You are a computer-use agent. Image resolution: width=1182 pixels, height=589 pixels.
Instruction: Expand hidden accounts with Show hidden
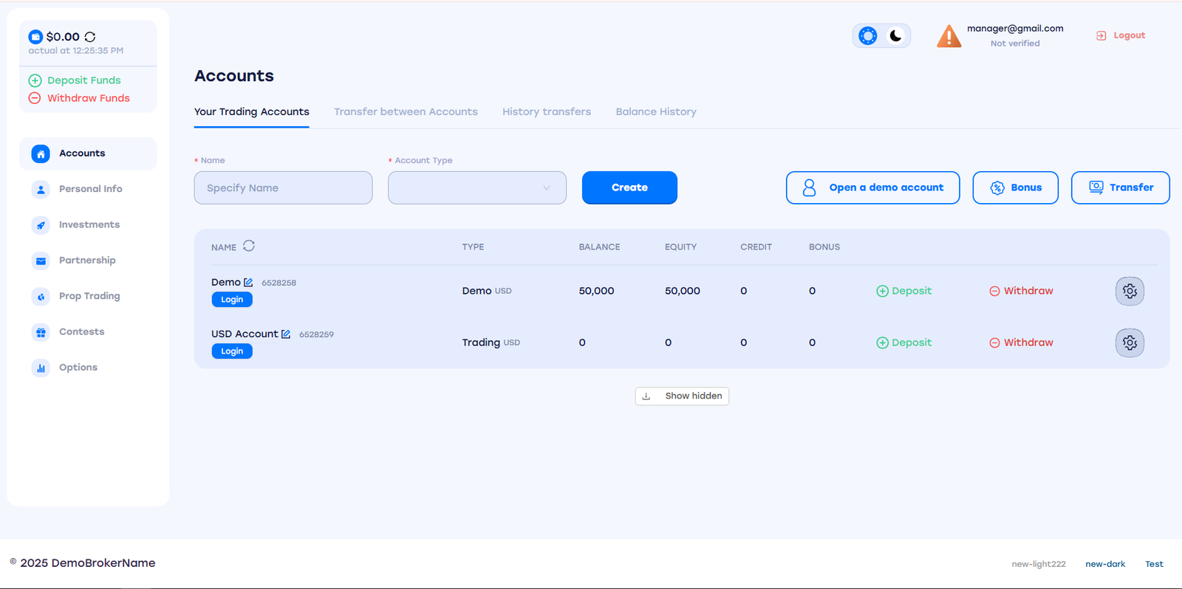pos(682,396)
